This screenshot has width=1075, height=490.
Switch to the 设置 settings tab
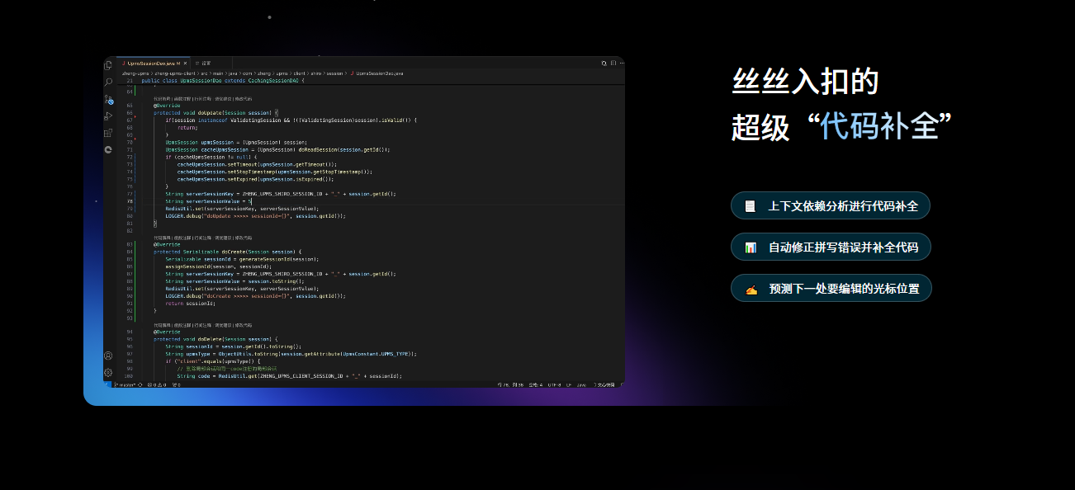(x=202, y=64)
